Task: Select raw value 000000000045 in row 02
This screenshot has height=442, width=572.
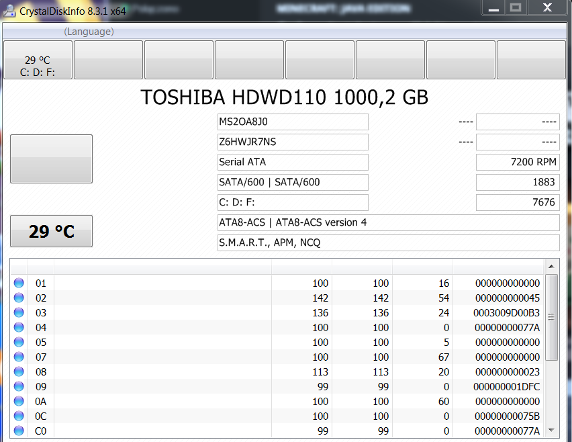Action: click(x=508, y=298)
